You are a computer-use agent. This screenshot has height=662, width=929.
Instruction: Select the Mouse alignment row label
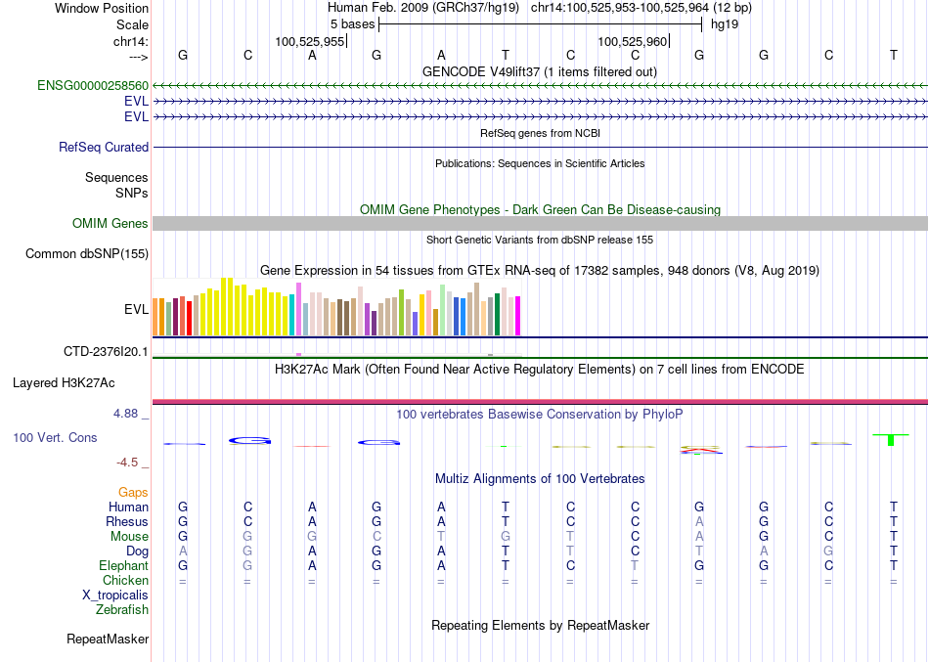coord(129,537)
